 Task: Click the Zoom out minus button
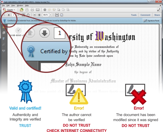(x=35, y=15)
